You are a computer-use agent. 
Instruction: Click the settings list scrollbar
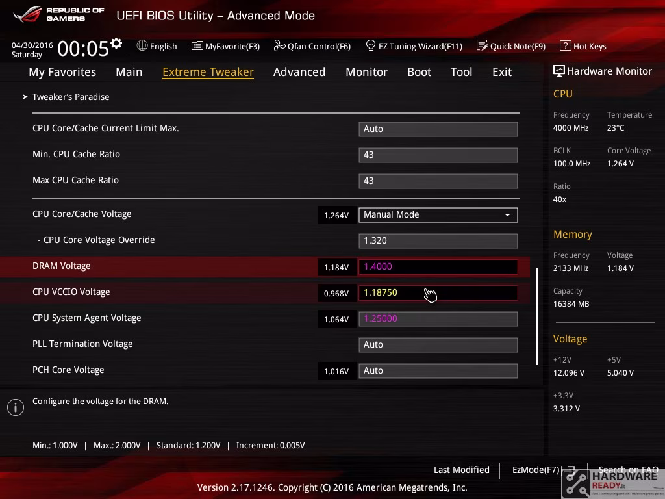click(537, 316)
